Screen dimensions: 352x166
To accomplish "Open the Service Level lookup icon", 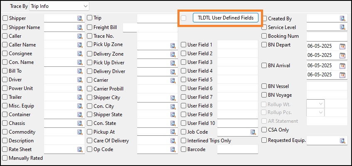I will (x=343, y=27).
